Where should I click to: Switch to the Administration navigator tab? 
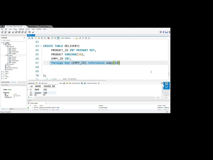[x=5, y=82]
